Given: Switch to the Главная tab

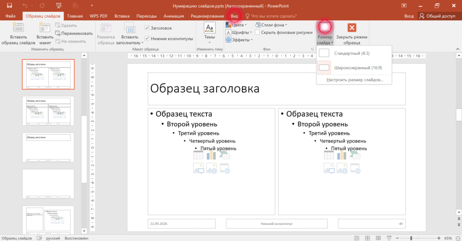Looking at the screenshot, I should pos(75,16).
